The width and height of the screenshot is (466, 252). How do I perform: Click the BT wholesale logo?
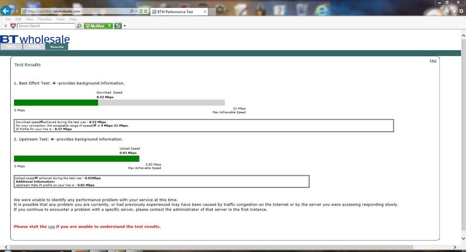[x=35, y=39]
